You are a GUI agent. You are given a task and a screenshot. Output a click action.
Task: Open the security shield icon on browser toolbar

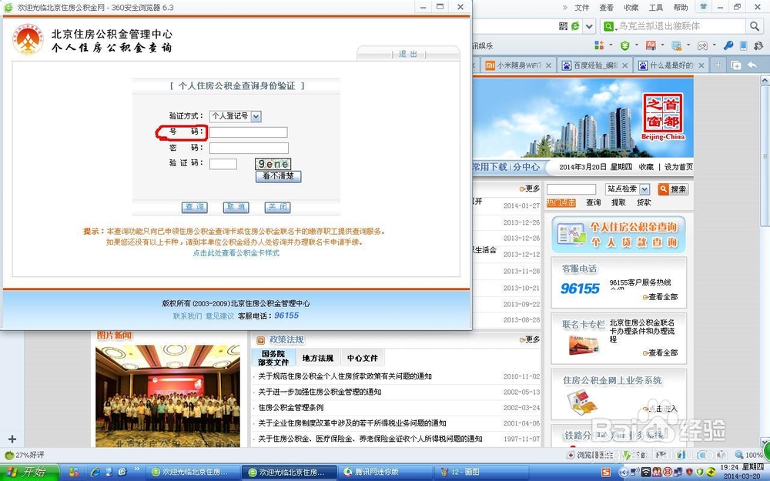[x=625, y=45]
